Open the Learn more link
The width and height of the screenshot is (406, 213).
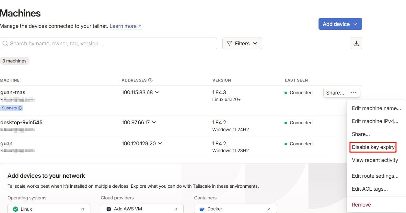[x=126, y=26]
